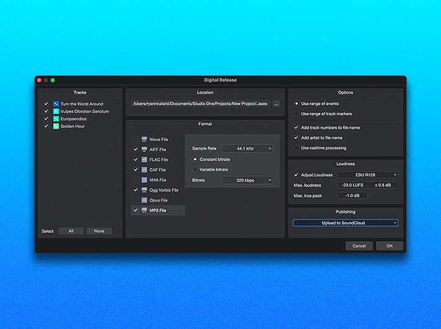Select the FLAC File label
Screen dimensions: 441x329
coord(159,160)
